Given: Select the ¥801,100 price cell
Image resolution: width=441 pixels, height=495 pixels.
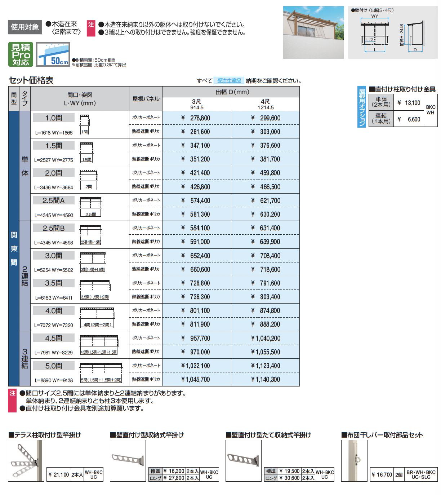Looking at the screenshot, I should point(197,310).
